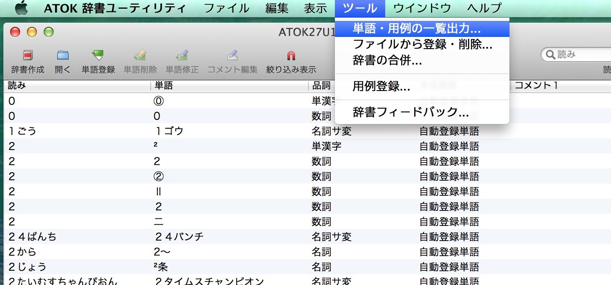611x285 pixels.
Task: Click 名詞 in the 2〜 row
Action: [321, 252]
